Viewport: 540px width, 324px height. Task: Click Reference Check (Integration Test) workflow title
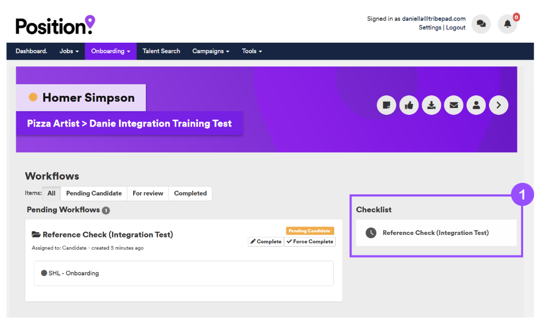(x=108, y=235)
